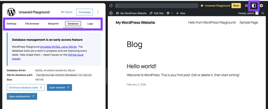Image resolution: width=268 pixels, height=109 pixels.
Task: Click the WP Admin link
Action: click(67, 12)
